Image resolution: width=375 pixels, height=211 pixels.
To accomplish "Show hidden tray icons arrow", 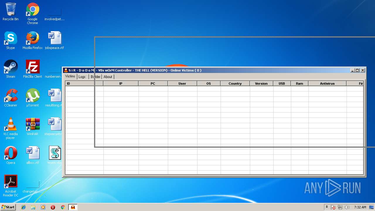I will click(327, 207).
